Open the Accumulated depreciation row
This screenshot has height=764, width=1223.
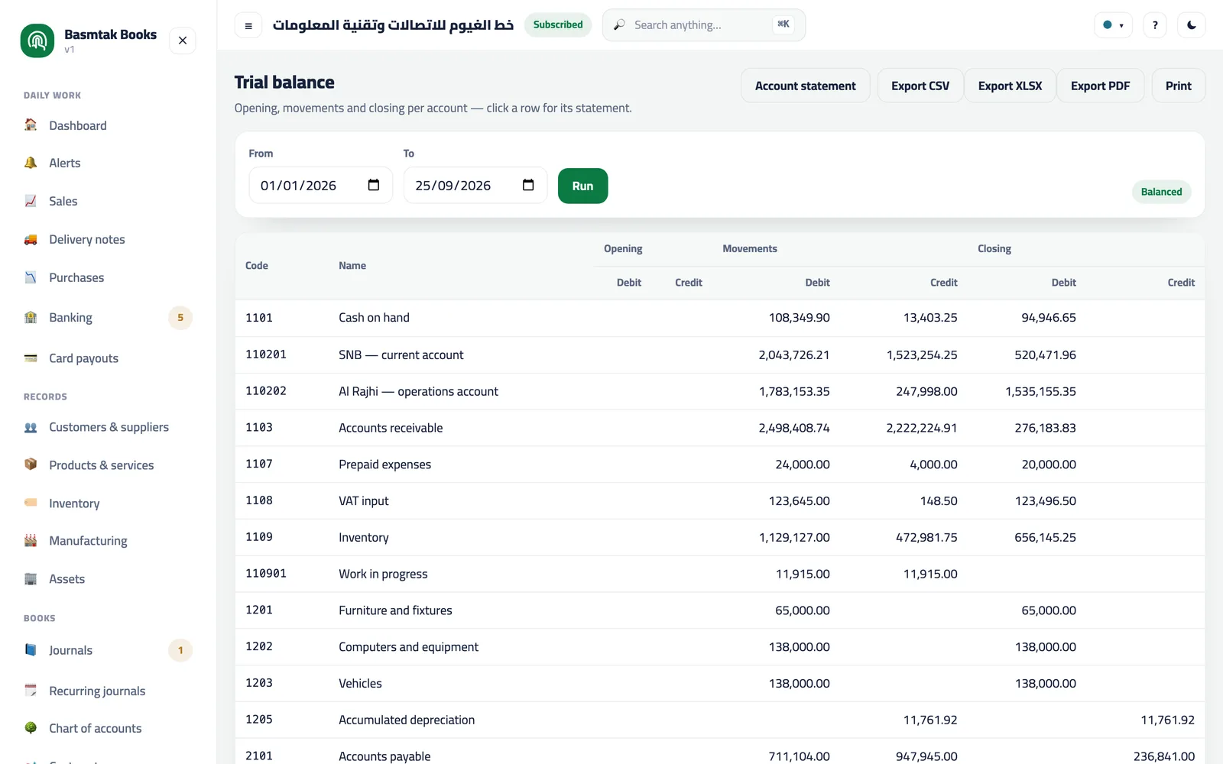pyautogui.click(x=719, y=720)
